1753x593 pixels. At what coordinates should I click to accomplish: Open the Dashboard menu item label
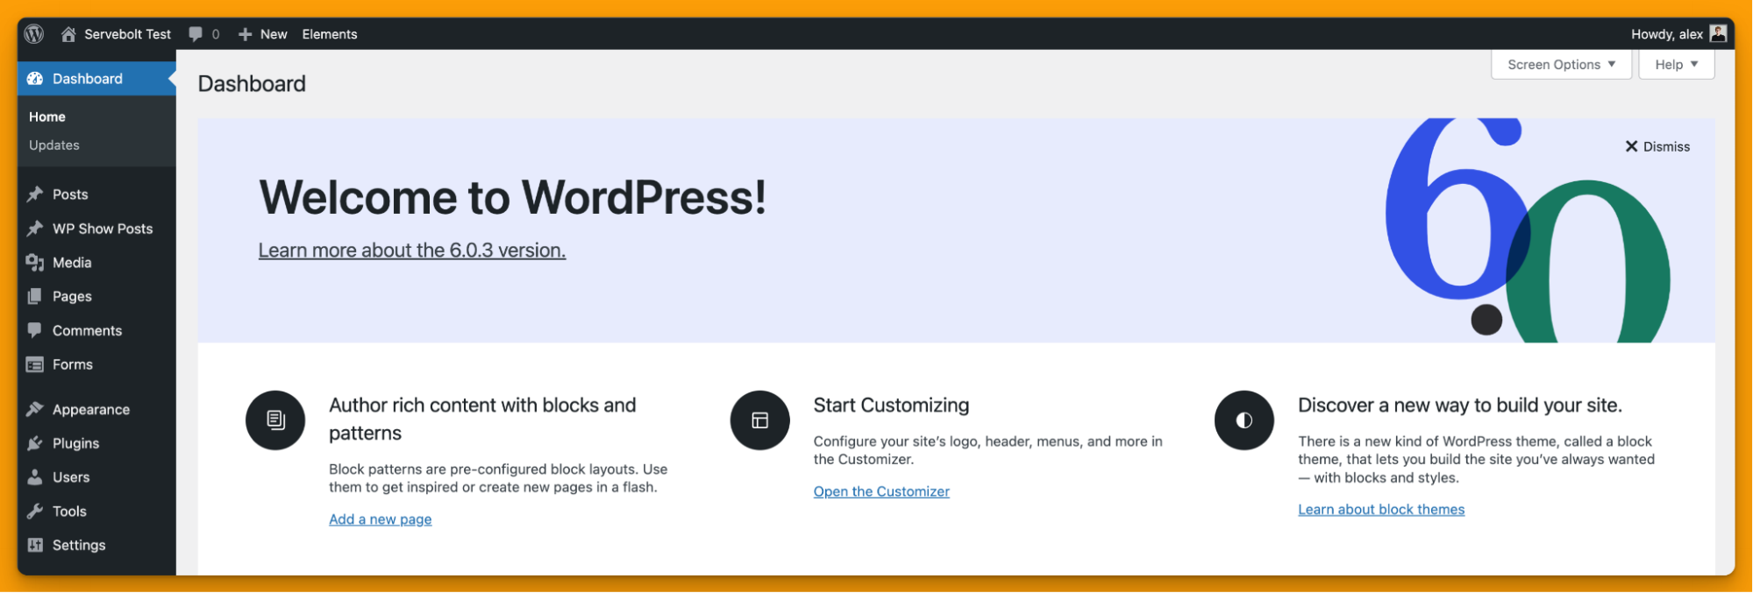coord(88,79)
